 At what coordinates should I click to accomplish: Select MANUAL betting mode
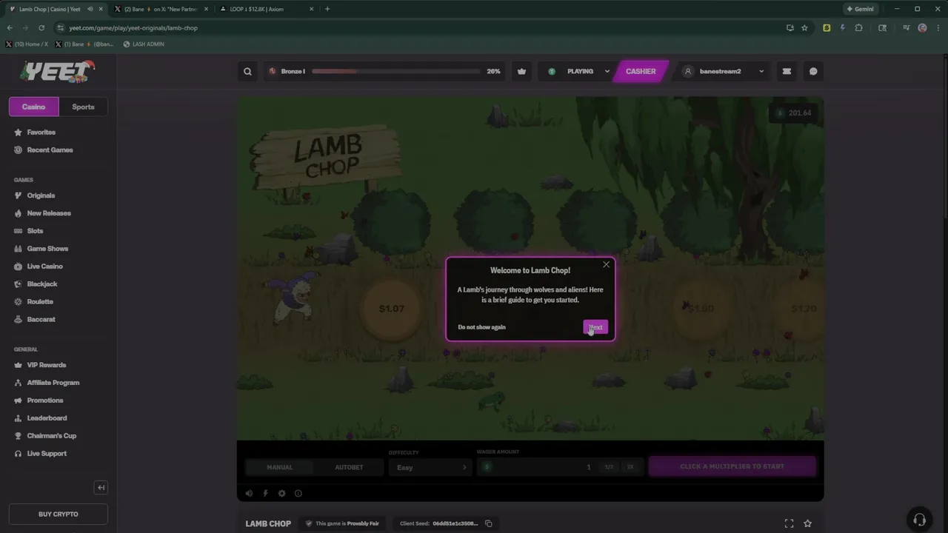tap(279, 467)
